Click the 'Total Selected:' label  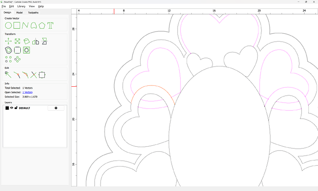point(12,88)
